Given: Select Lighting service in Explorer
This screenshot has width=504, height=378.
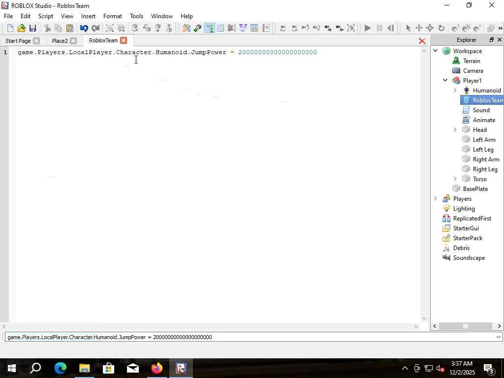Looking at the screenshot, I should (464, 209).
